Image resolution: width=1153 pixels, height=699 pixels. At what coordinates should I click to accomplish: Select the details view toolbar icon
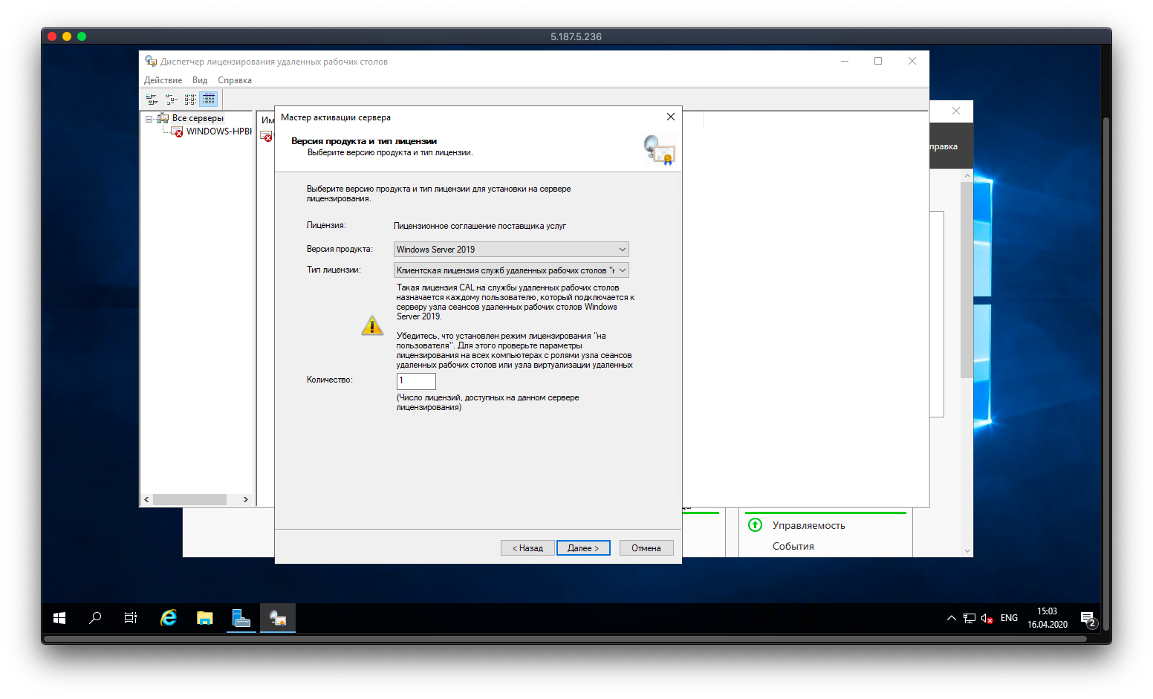[209, 99]
